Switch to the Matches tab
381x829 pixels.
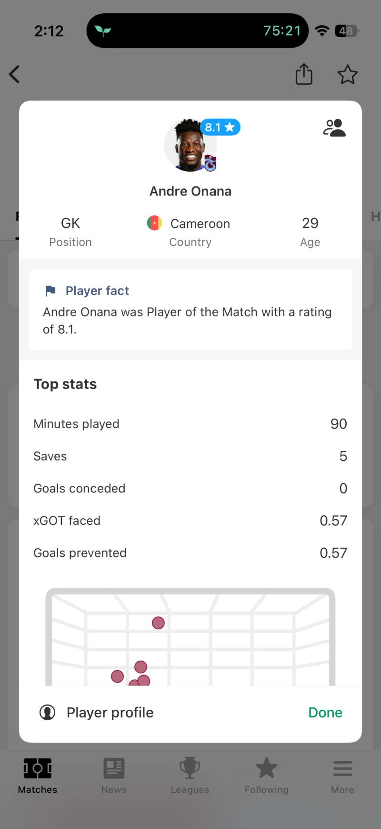38,776
